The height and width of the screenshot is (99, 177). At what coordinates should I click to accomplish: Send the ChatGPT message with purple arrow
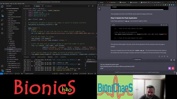pos(170,68)
